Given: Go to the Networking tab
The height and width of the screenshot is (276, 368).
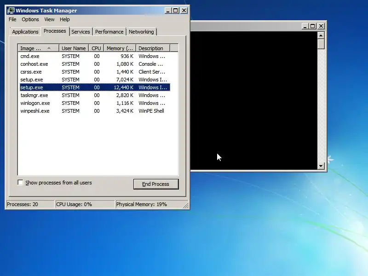Looking at the screenshot, I should pos(141,32).
